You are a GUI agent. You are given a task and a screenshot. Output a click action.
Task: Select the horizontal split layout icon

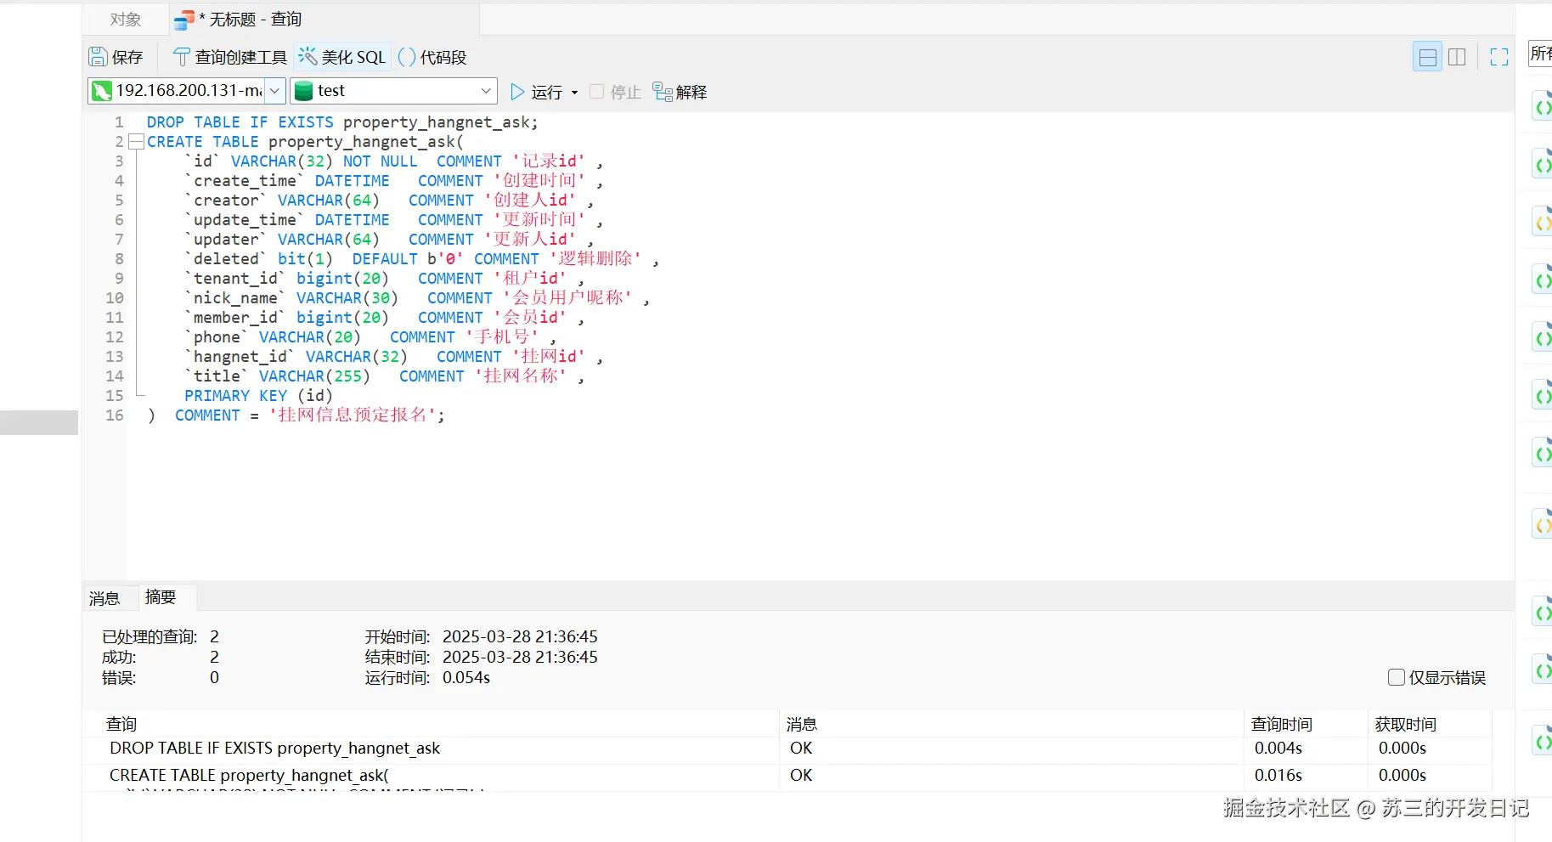click(1428, 57)
